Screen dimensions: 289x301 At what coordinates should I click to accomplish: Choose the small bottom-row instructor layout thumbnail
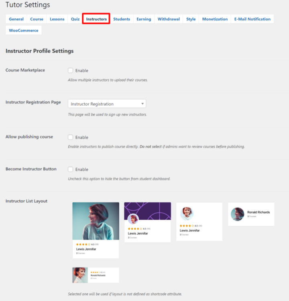96,275
